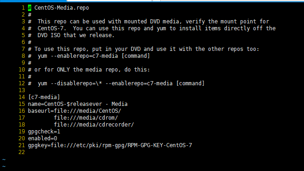This screenshot has height=171, width=304.
Task: Click the word 'ONLY' on line 10
Action: (x=63, y=70)
